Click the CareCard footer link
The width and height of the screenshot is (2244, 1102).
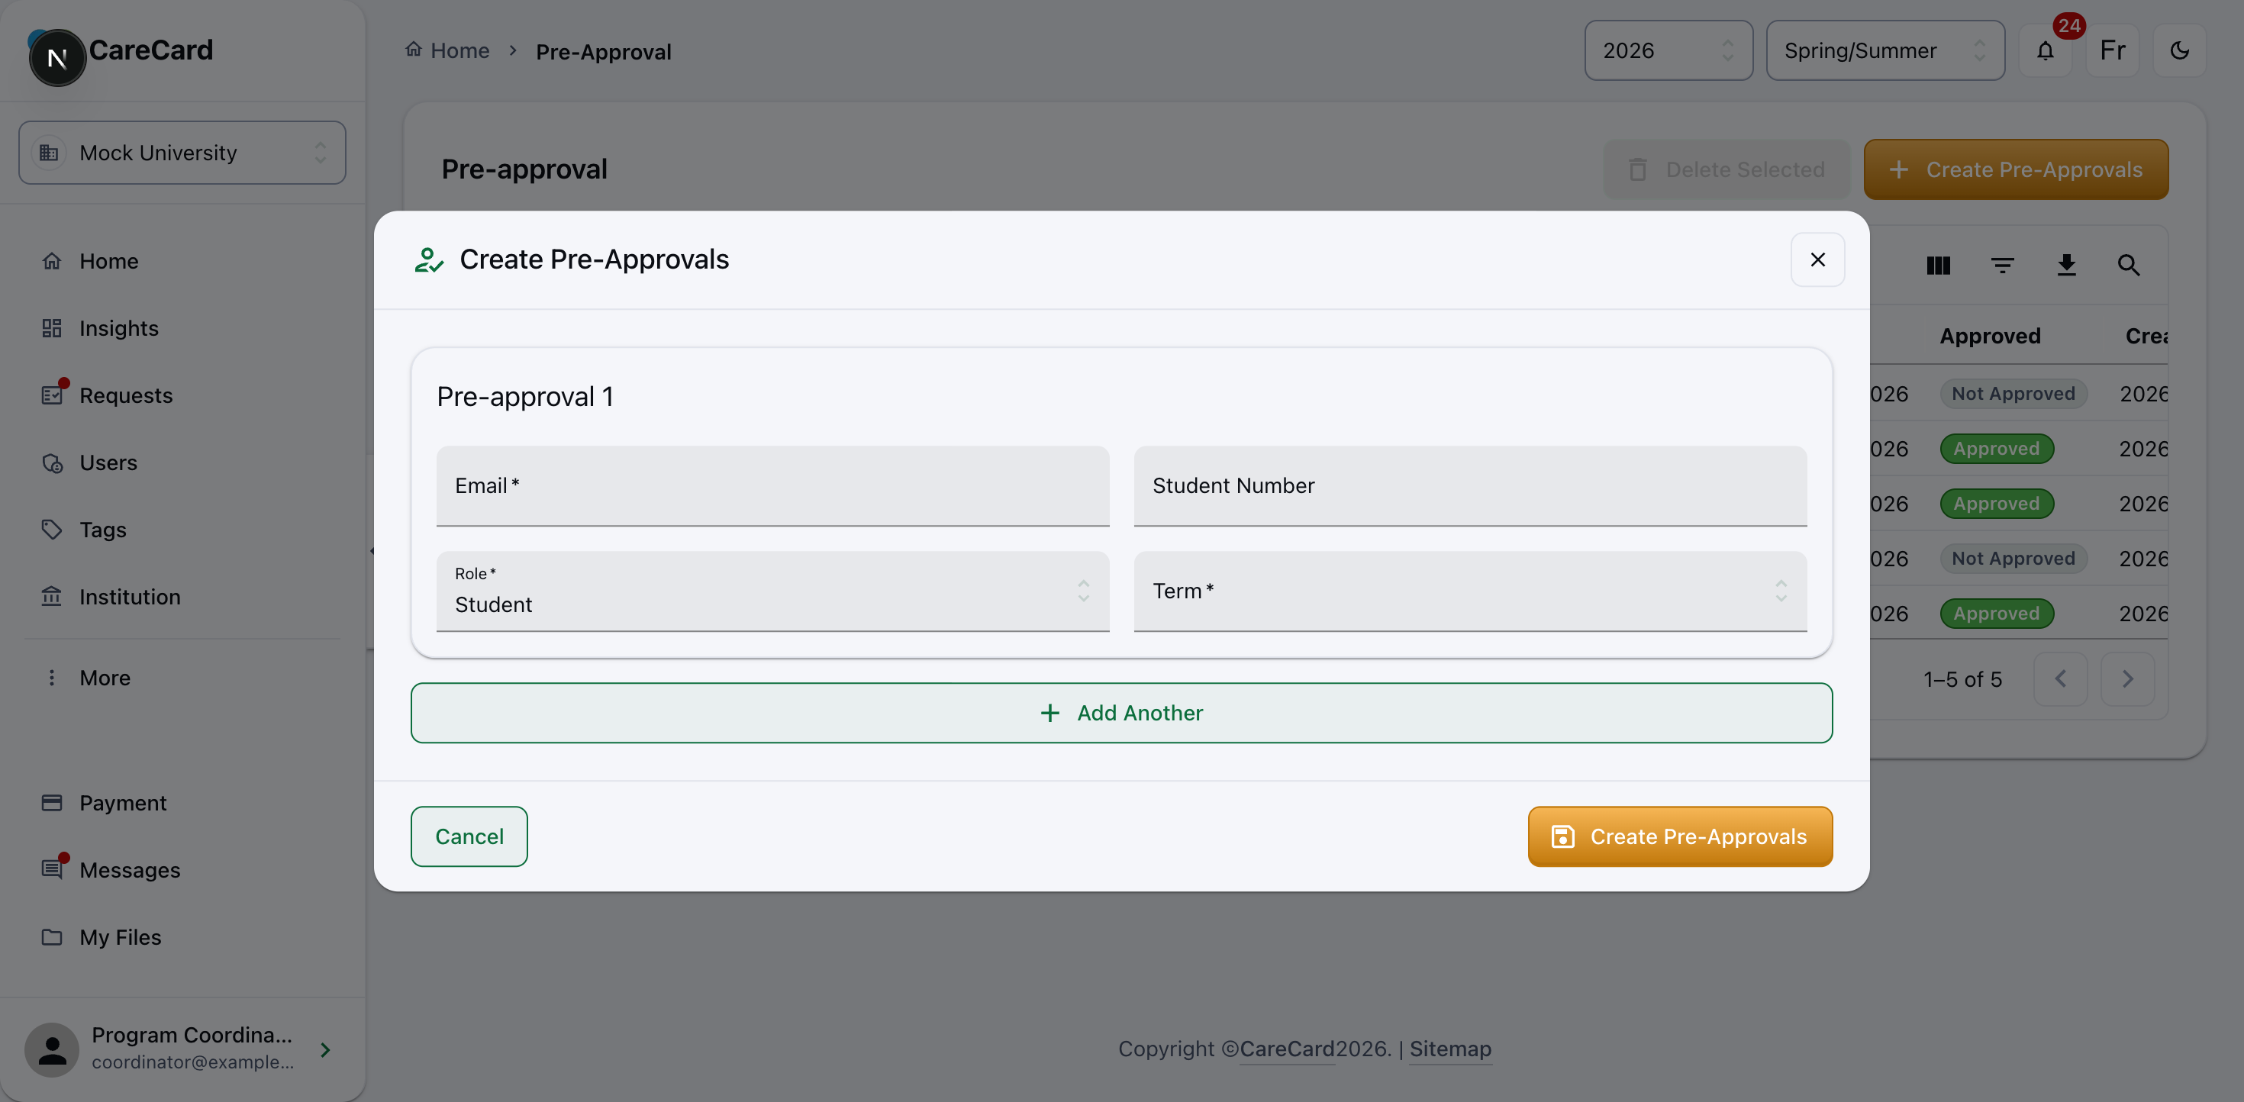point(1287,1049)
